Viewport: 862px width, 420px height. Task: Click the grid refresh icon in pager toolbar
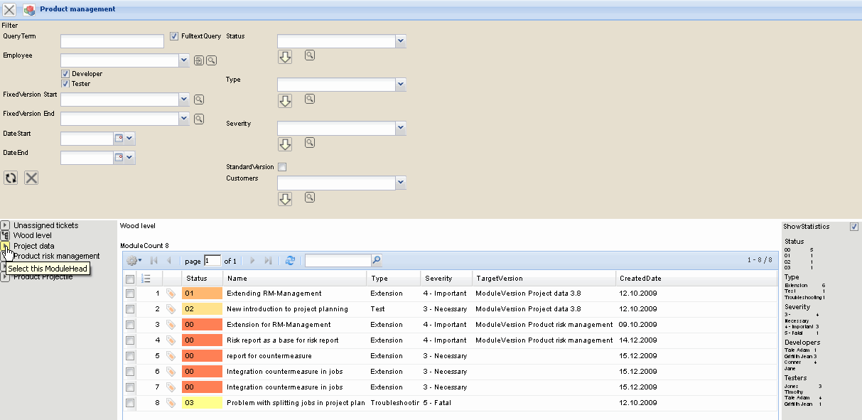point(290,261)
